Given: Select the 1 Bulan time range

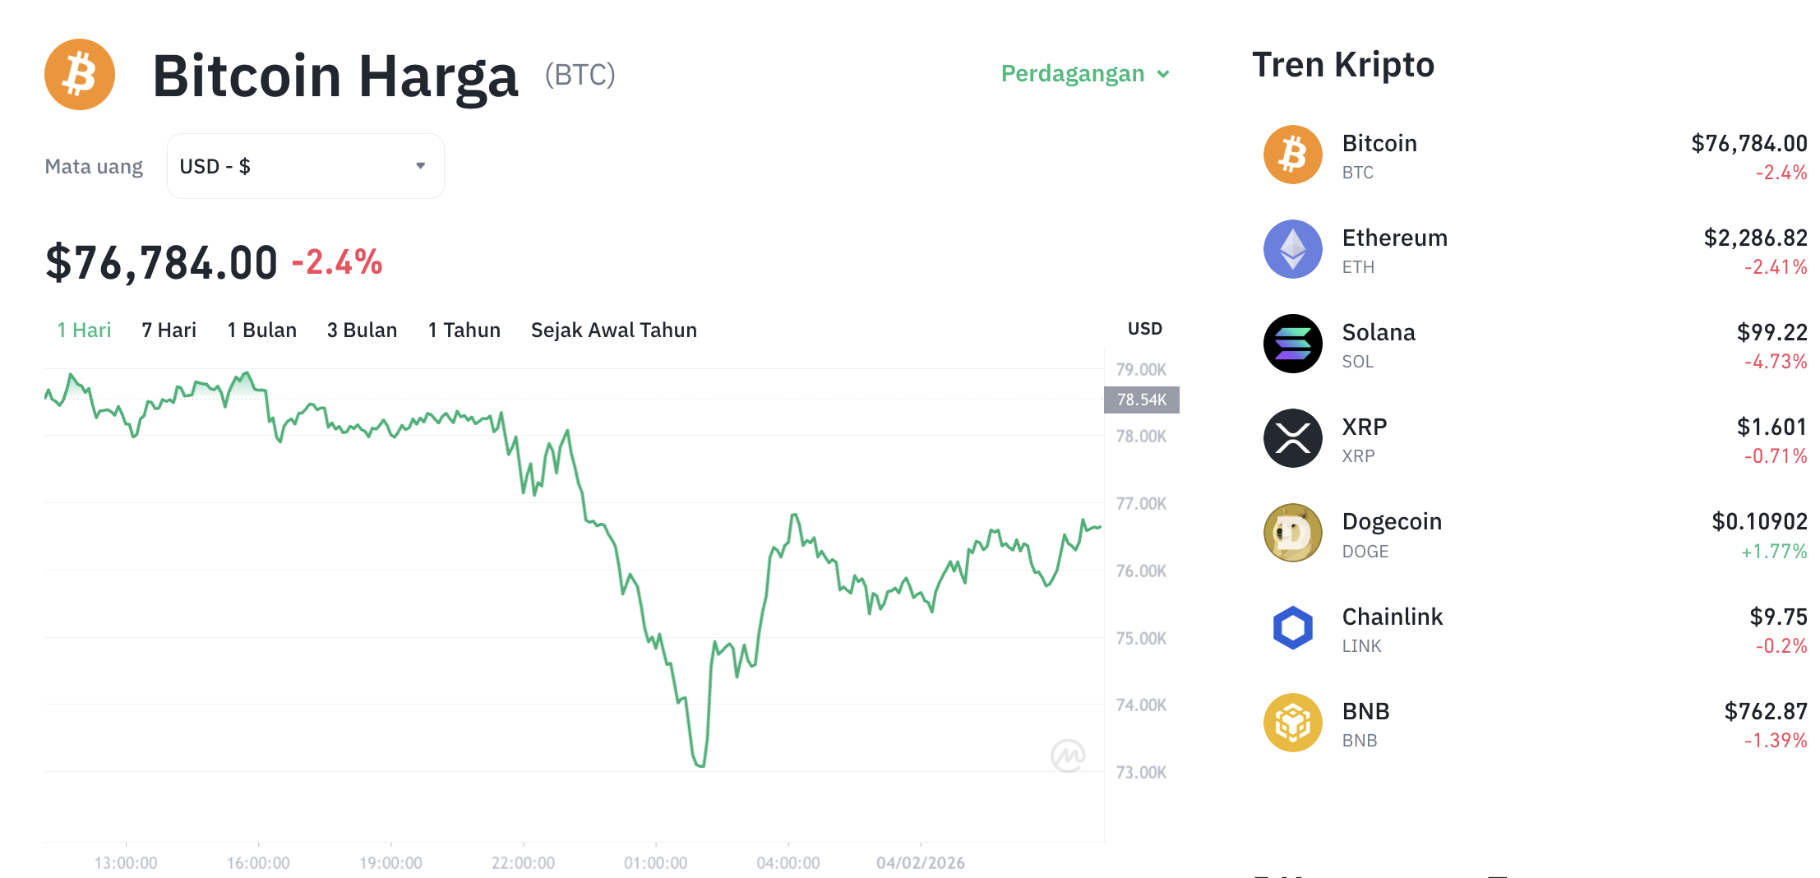Looking at the screenshot, I should click(x=261, y=330).
